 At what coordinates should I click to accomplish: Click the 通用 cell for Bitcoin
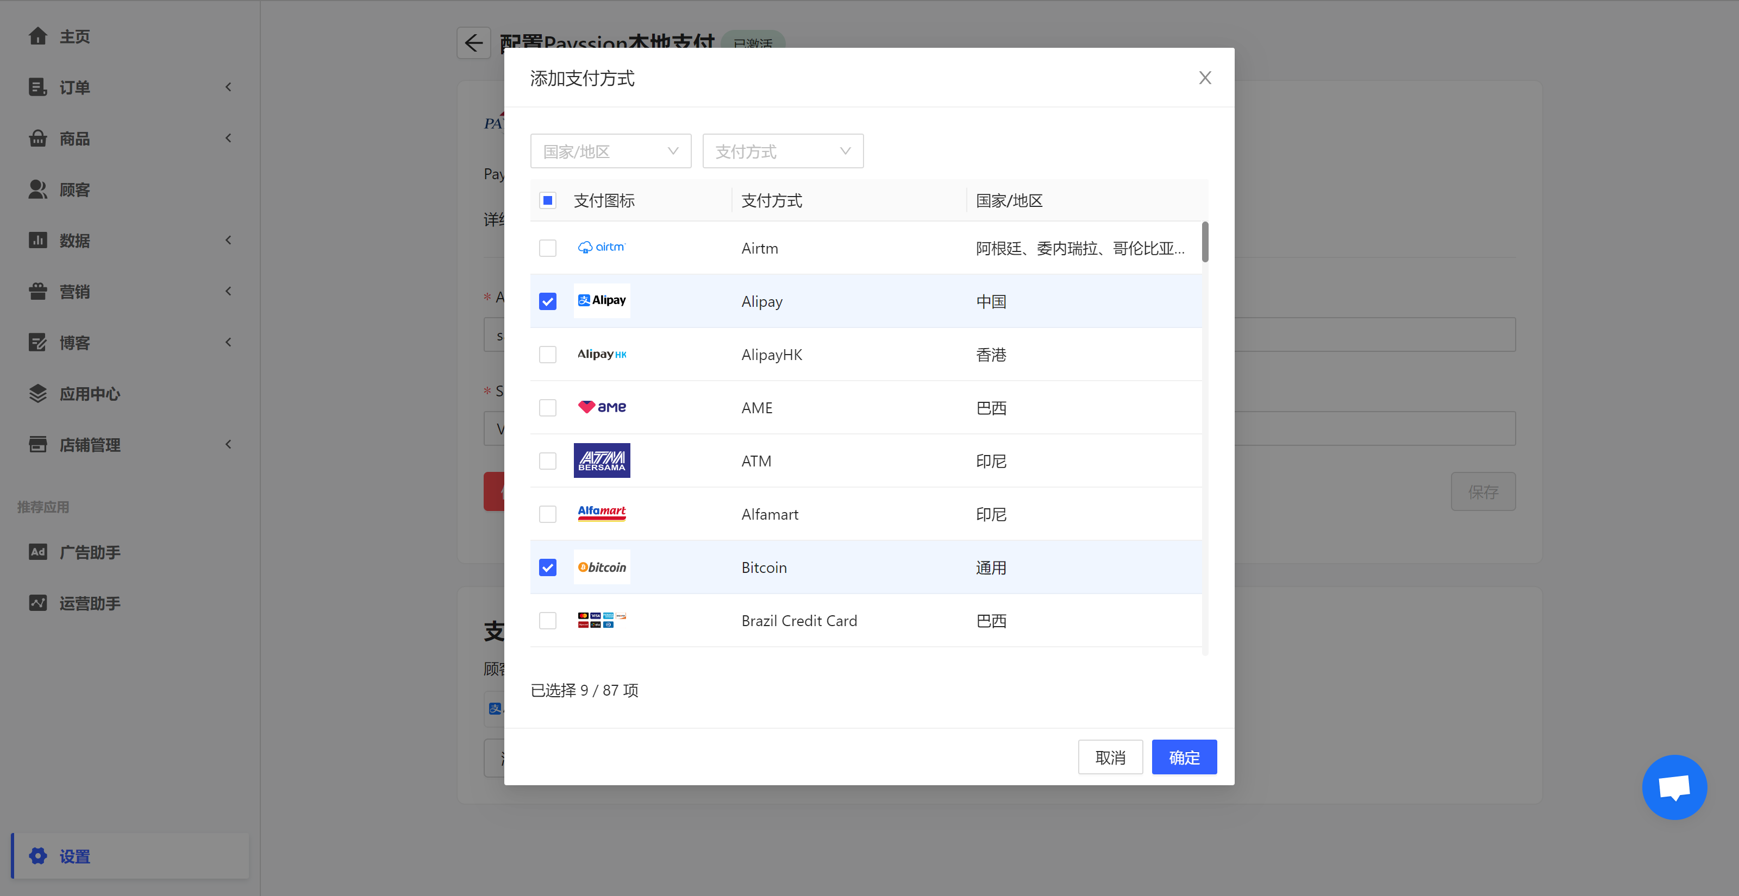coord(991,568)
